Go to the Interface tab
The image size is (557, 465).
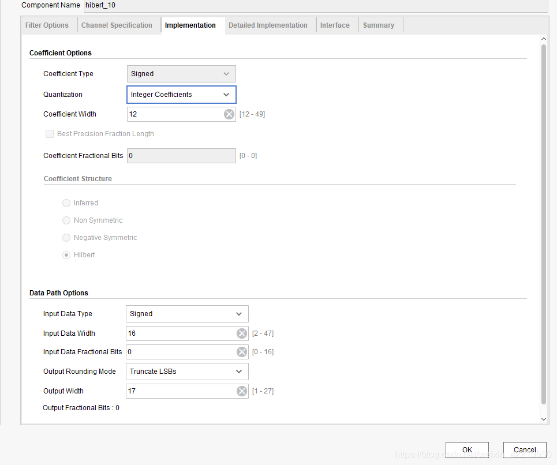[335, 25]
